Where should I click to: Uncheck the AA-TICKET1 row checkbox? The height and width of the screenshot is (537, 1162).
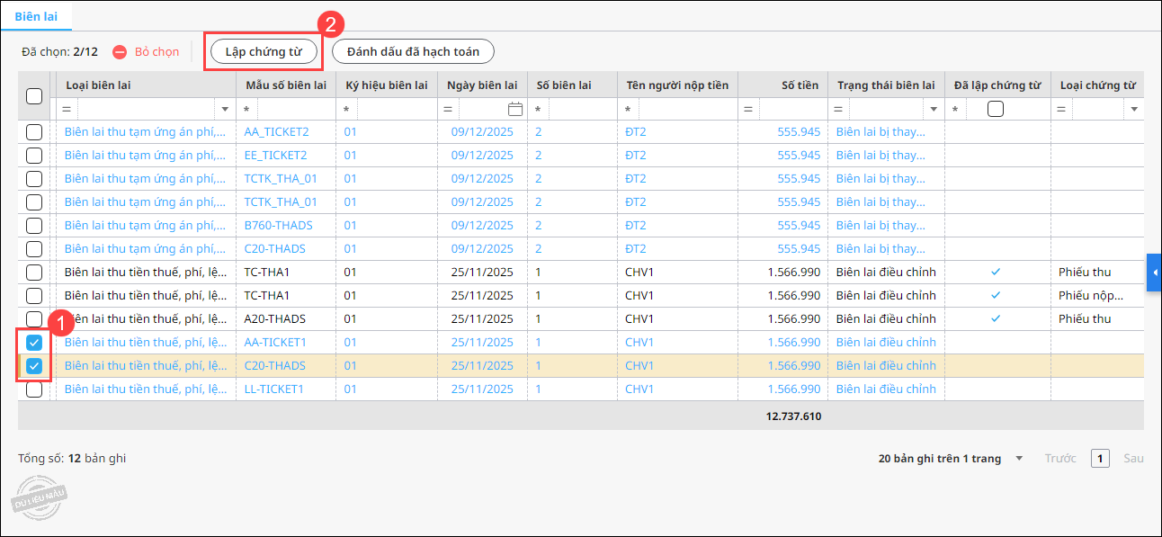34,342
